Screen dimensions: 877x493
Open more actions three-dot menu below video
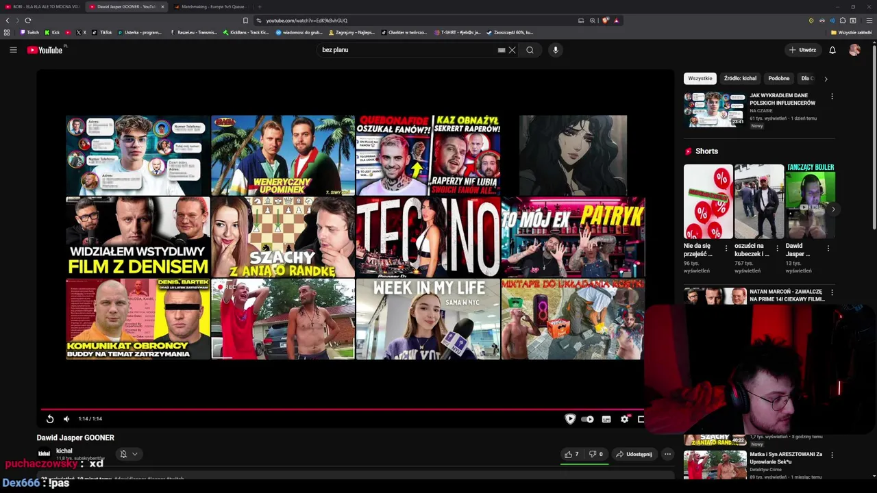coord(667,454)
